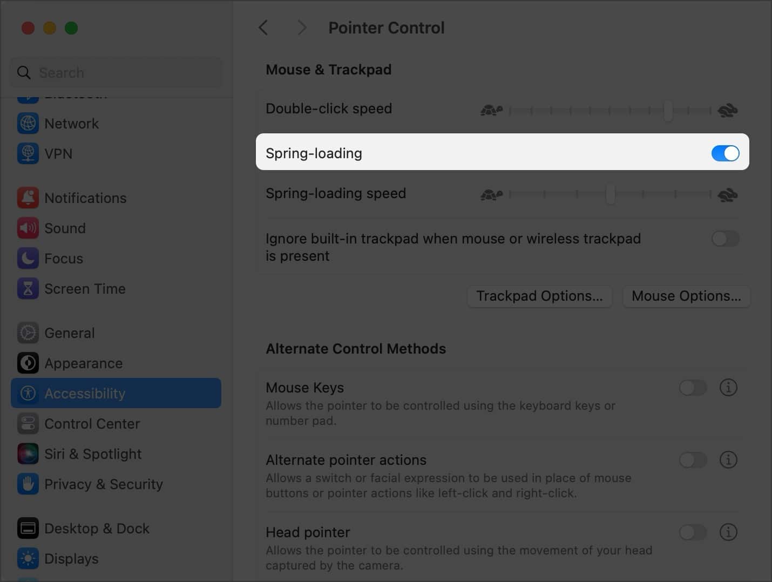Screen dimensions: 772x582
Task: Select Screen Time in sidebar
Action: [x=116, y=289]
